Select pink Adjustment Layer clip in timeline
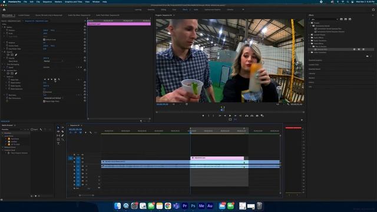 click(217, 158)
